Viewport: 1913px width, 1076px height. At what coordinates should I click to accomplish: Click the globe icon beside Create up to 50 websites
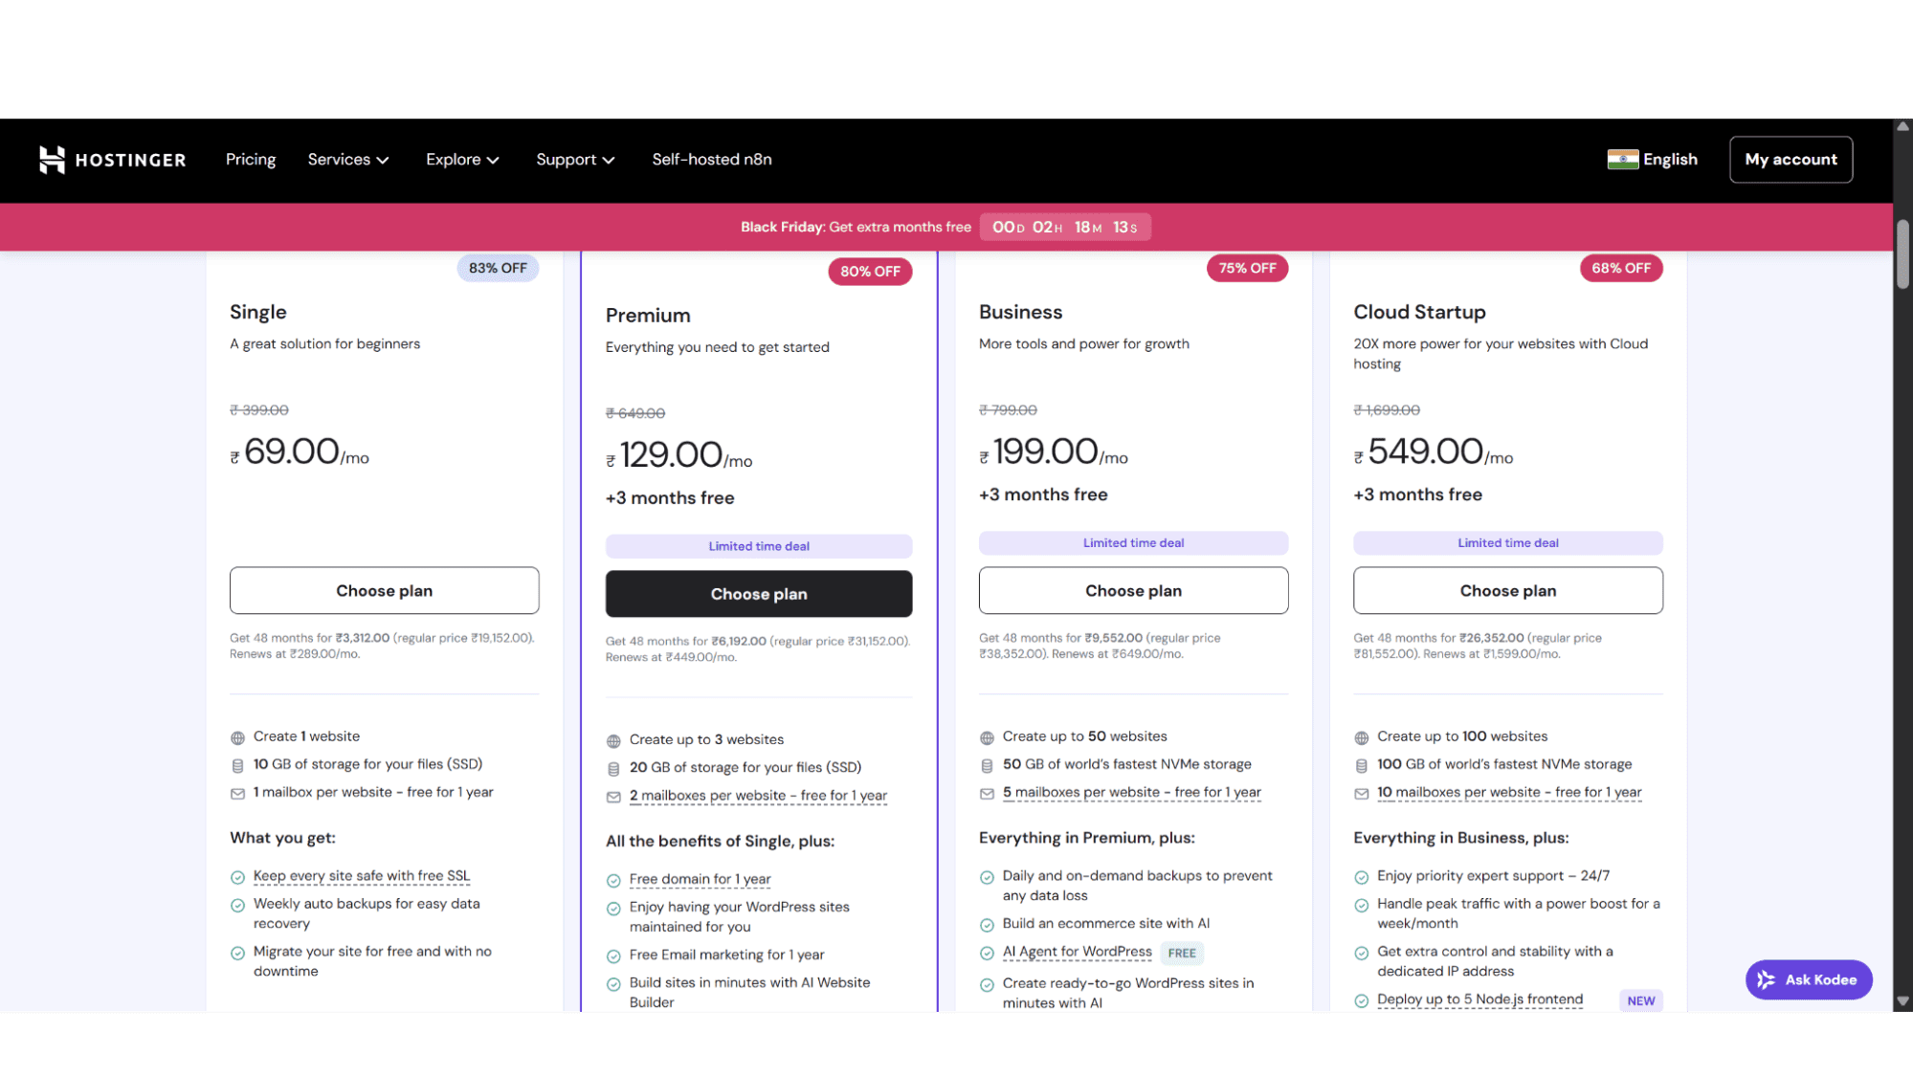pos(987,737)
